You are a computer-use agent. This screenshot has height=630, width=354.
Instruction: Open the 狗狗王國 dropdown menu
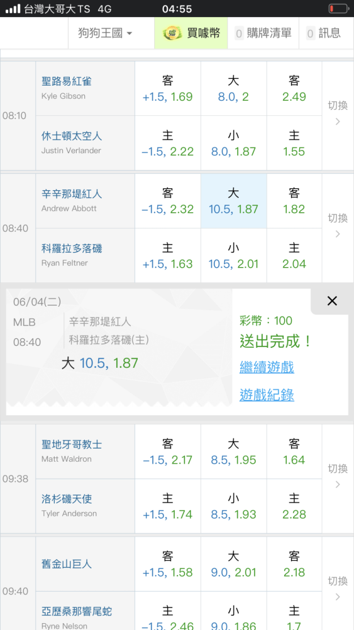105,33
